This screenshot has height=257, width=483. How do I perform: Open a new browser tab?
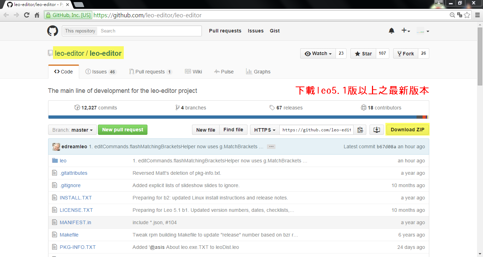tap(78, 5)
